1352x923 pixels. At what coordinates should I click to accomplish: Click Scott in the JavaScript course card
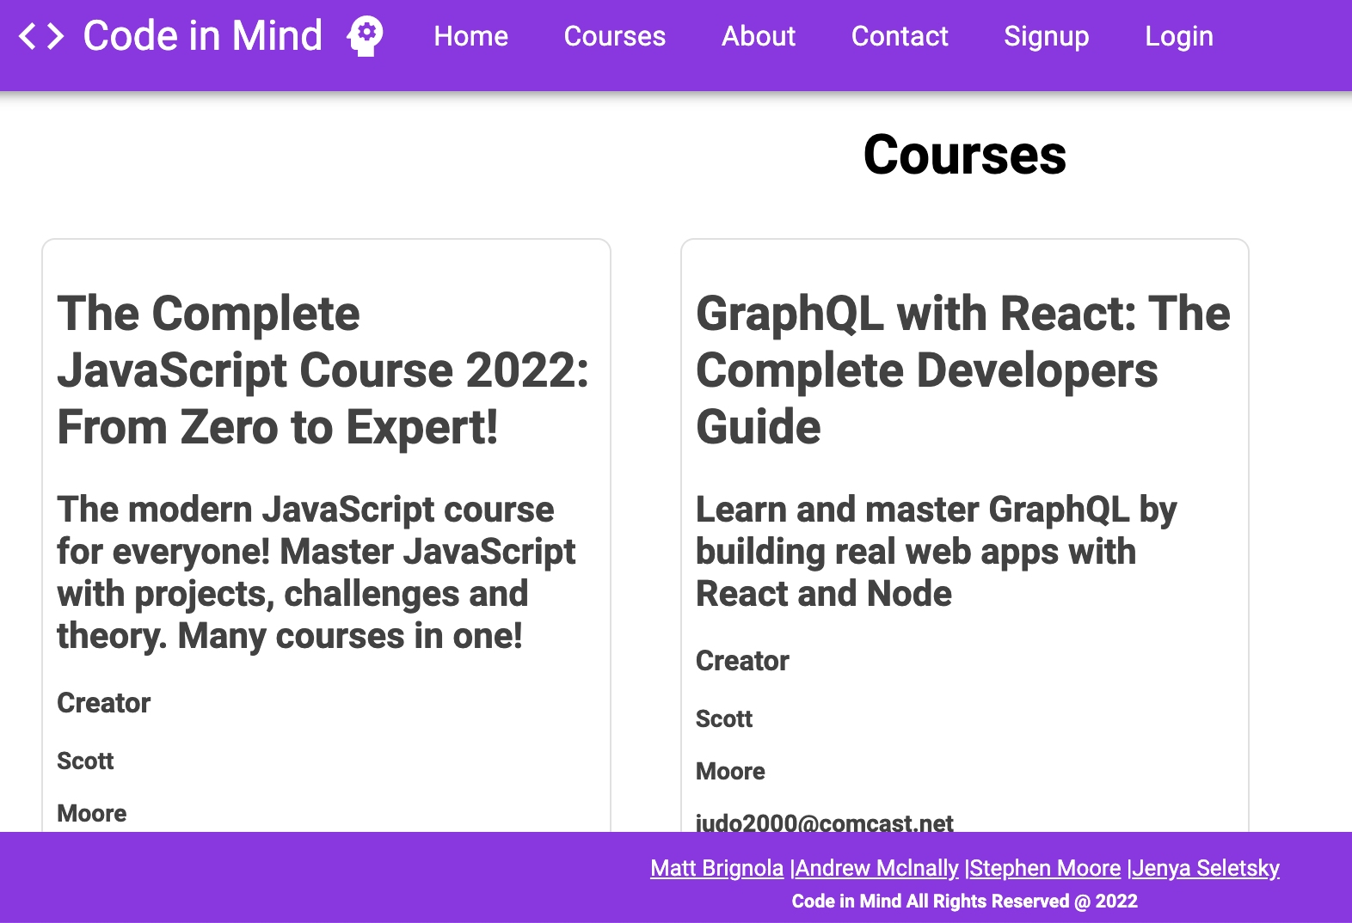pyautogui.click(x=85, y=761)
